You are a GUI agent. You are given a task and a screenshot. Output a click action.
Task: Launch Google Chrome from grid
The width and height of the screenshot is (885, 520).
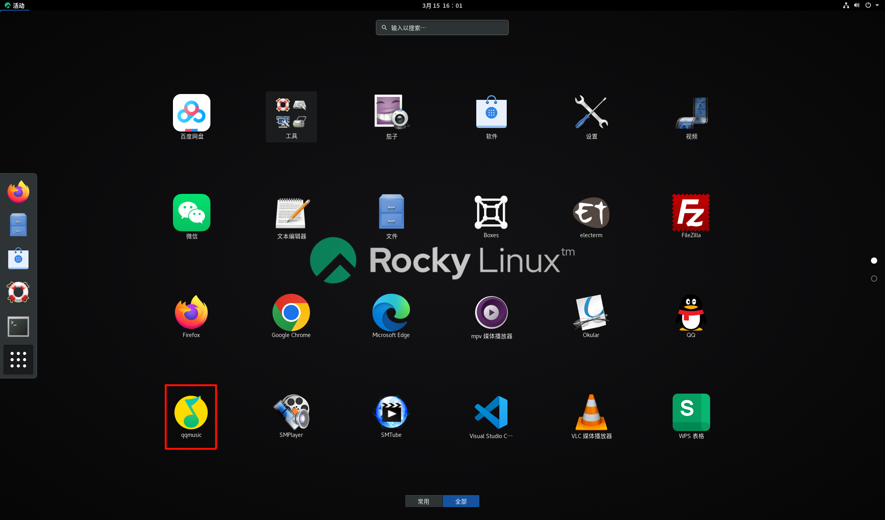click(291, 313)
